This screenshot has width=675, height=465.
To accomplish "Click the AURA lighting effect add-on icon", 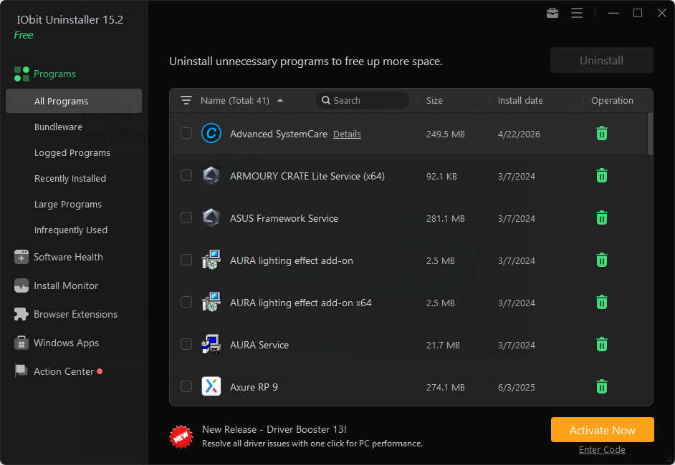I will click(211, 260).
